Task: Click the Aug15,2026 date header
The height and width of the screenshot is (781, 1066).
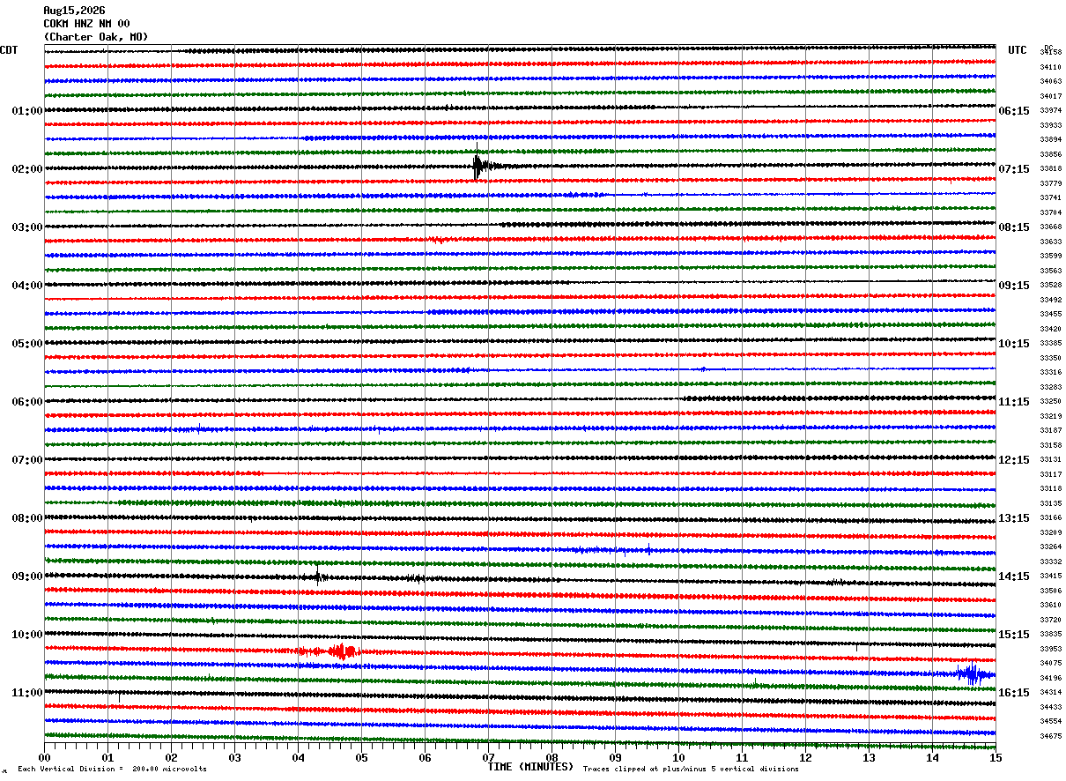Action: click(74, 11)
